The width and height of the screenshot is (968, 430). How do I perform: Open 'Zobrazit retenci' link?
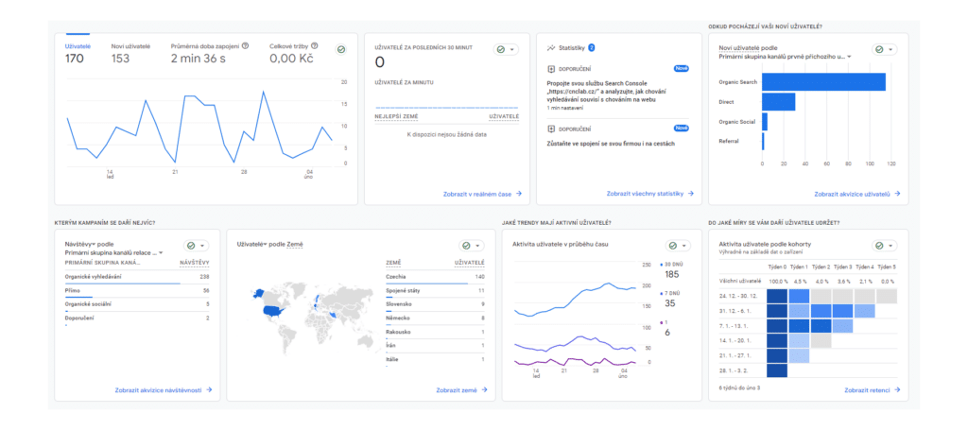pos(873,390)
